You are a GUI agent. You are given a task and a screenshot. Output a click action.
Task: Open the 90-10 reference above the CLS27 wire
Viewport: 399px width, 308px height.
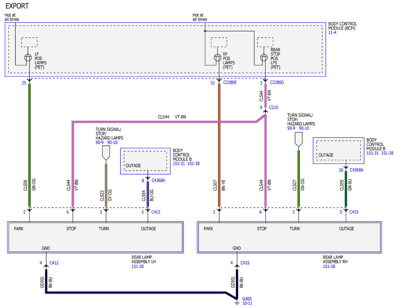pyautogui.click(x=304, y=128)
